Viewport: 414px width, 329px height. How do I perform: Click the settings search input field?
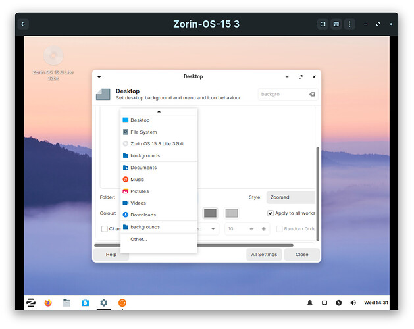288,94
